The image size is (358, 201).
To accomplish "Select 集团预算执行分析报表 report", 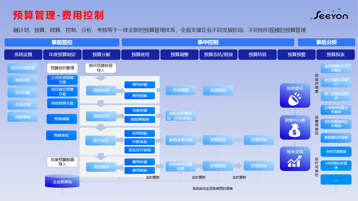I will click(x=336, y=68).
